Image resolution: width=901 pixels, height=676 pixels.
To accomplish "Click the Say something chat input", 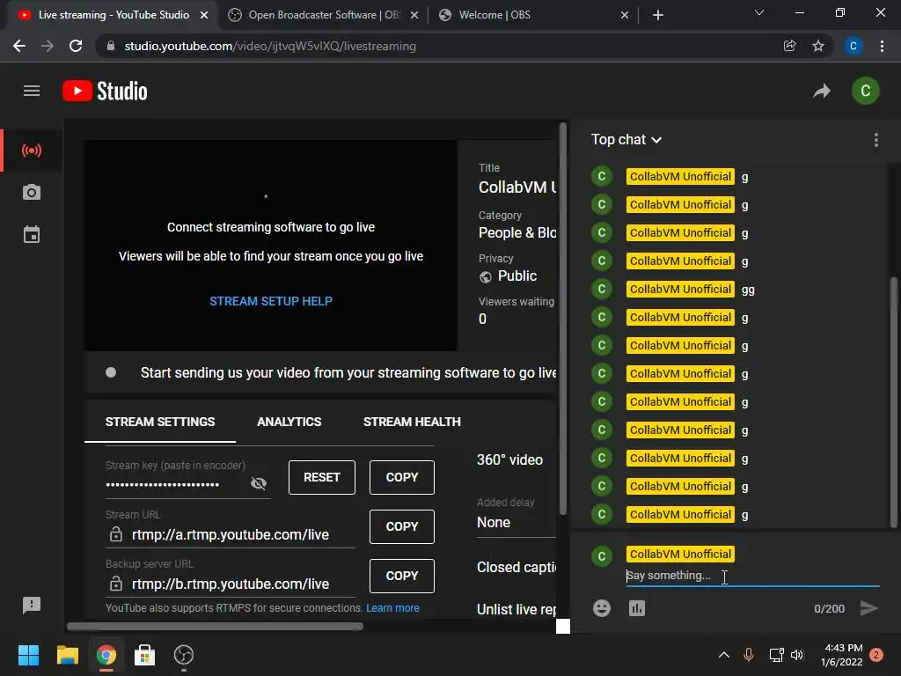I will point(752,576).
